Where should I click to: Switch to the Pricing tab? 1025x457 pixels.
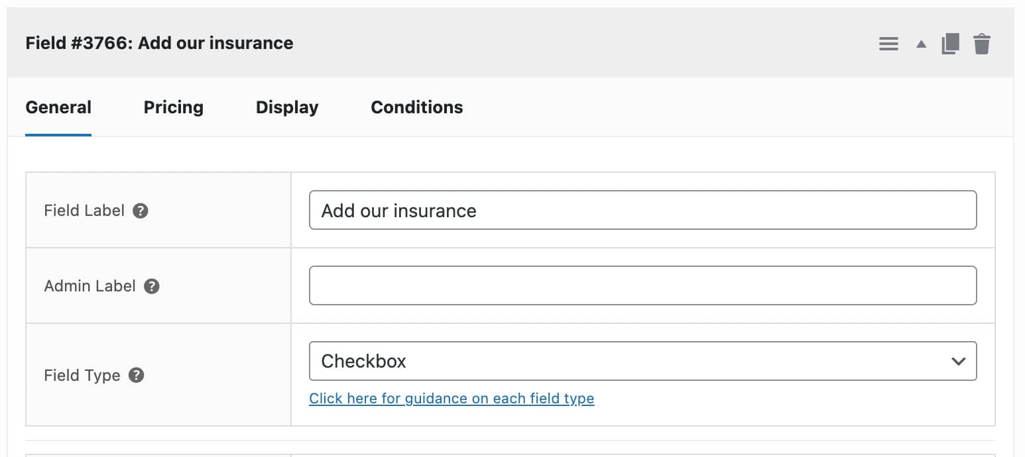(173, 107)
